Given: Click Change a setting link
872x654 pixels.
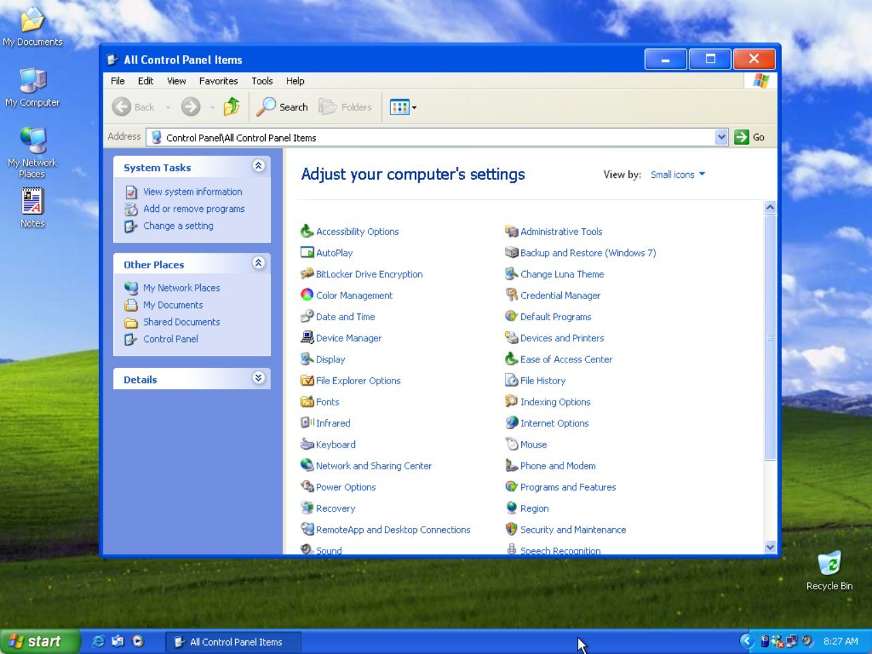Looking at the screenshot, I should click(178, 225).
